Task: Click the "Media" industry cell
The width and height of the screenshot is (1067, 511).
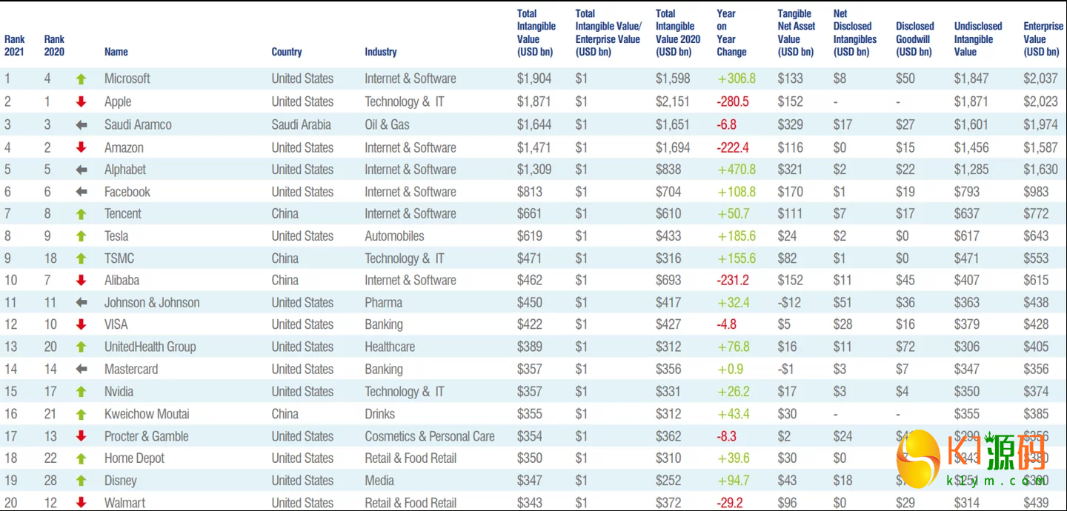Action: point(379,480)
